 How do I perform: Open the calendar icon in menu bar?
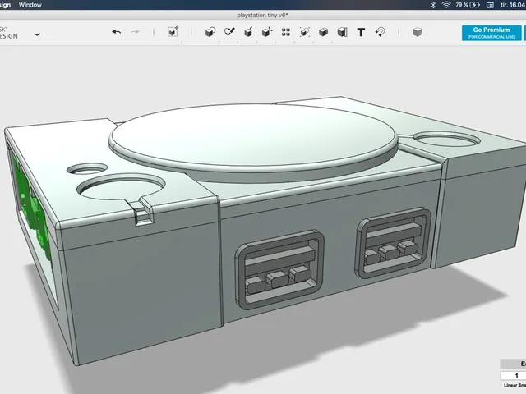tap(490, 5)
